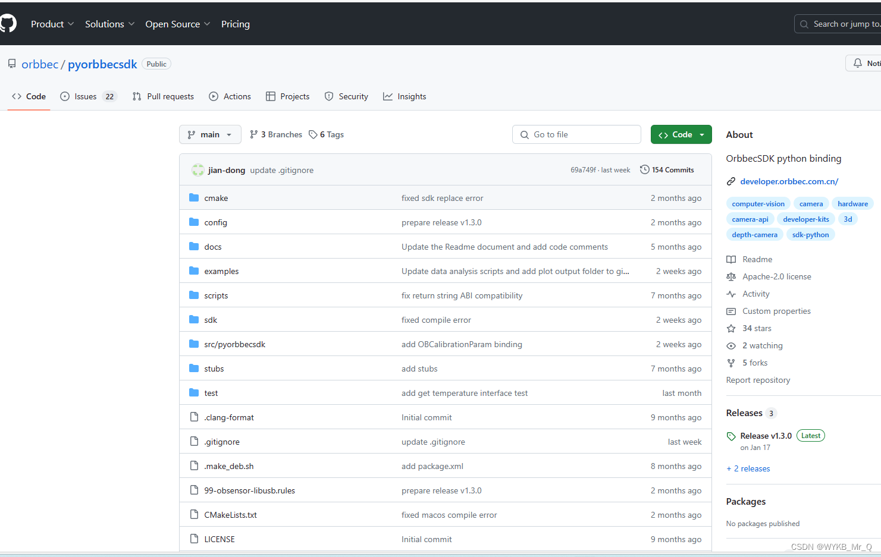Click the commit history clock icon
Image resolution: width=881 pixels, height=557 pixels.
click(644, 169)
